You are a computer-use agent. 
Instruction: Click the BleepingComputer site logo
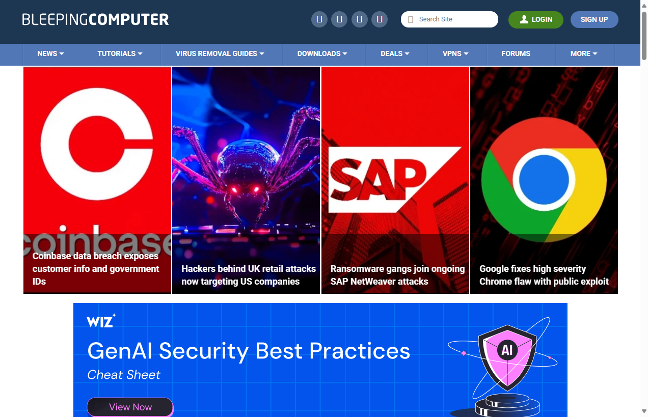click(95, 20)
